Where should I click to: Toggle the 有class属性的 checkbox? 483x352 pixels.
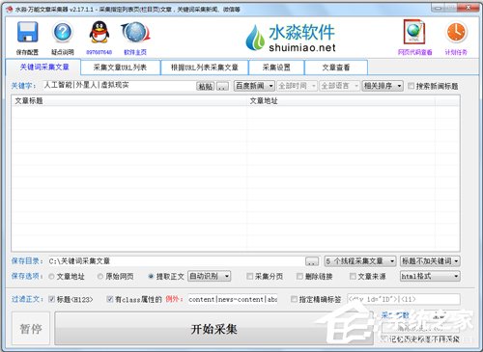coord(109,299)
